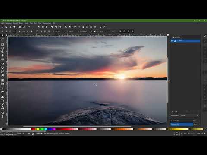
Task: Create a new document
Action: pos(2,27)
